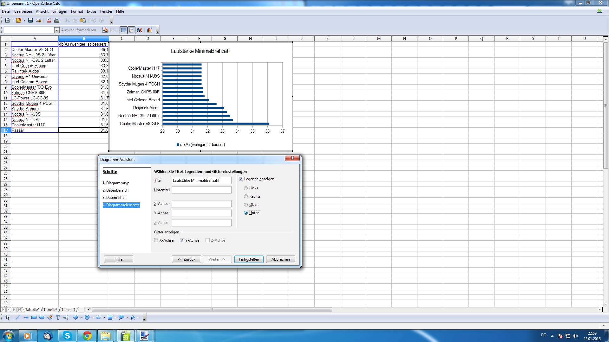Click the Fertigstellen button
Screen dimensions: 609x342
tap(249, 259)
